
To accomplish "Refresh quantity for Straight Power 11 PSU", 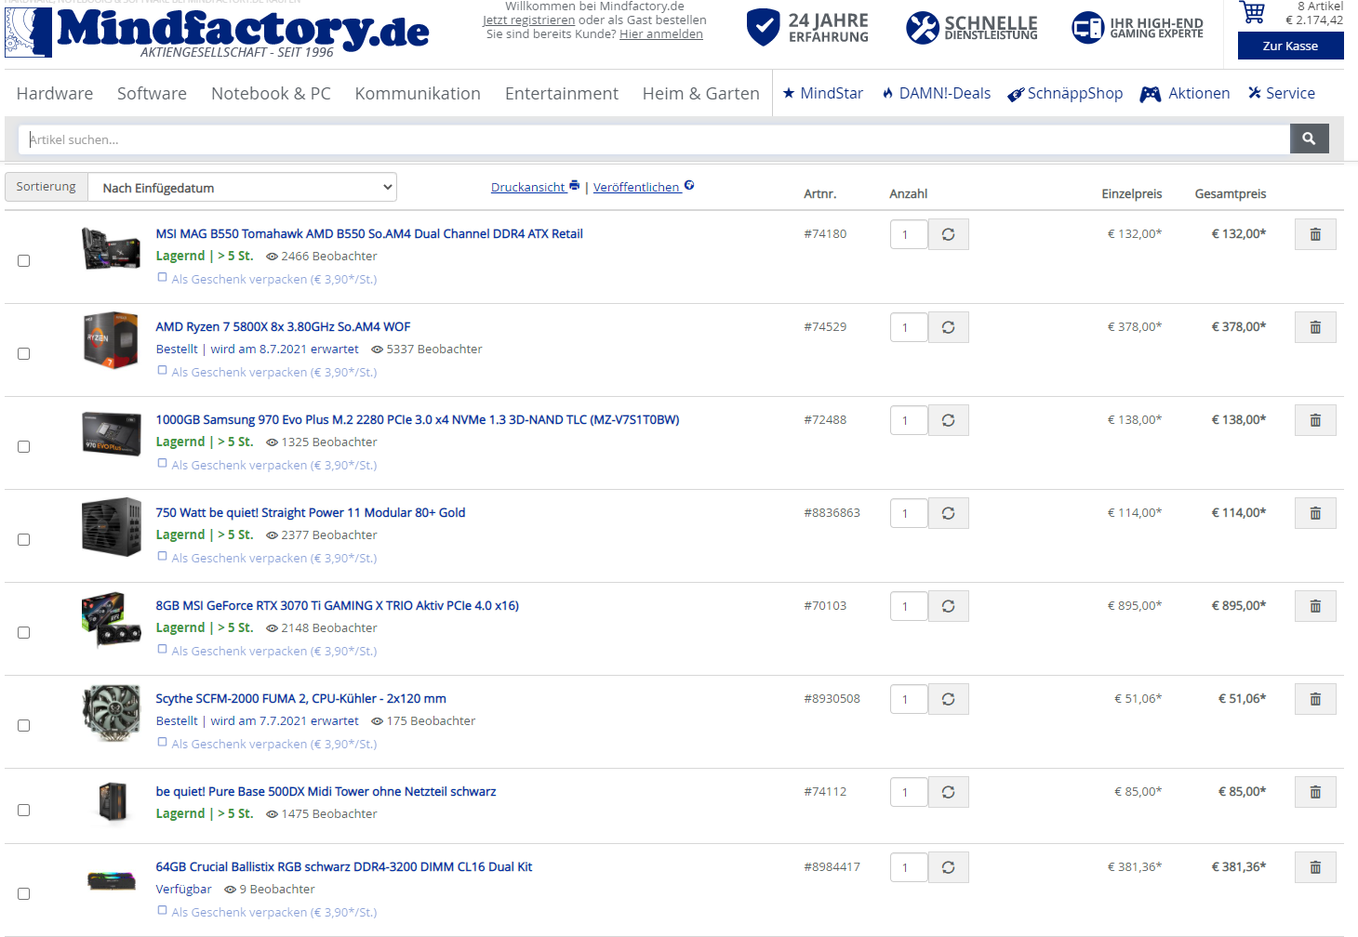I will pyautogui.click(x=948, y=513).
